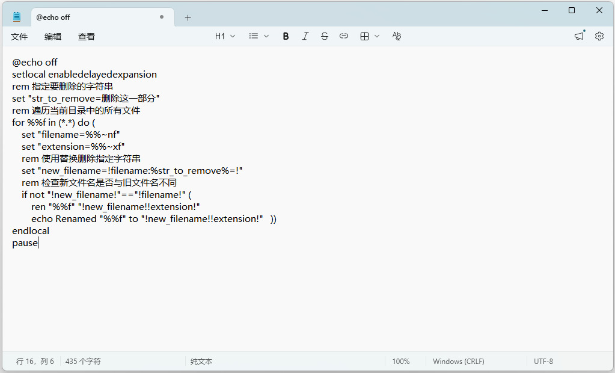Open the 文件 menu
The width and height of the screenshot is (615, 373).
pyautogui.click(x=19, y=37)
